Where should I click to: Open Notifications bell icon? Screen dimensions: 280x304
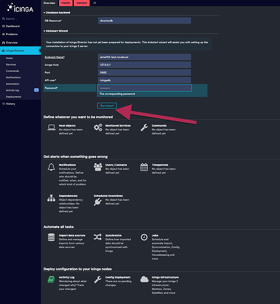51,167
